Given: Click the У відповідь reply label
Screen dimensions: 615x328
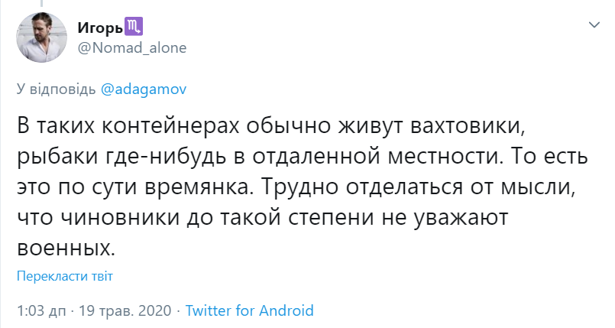Looking at the screenshot, I should [x=56, y=89].
